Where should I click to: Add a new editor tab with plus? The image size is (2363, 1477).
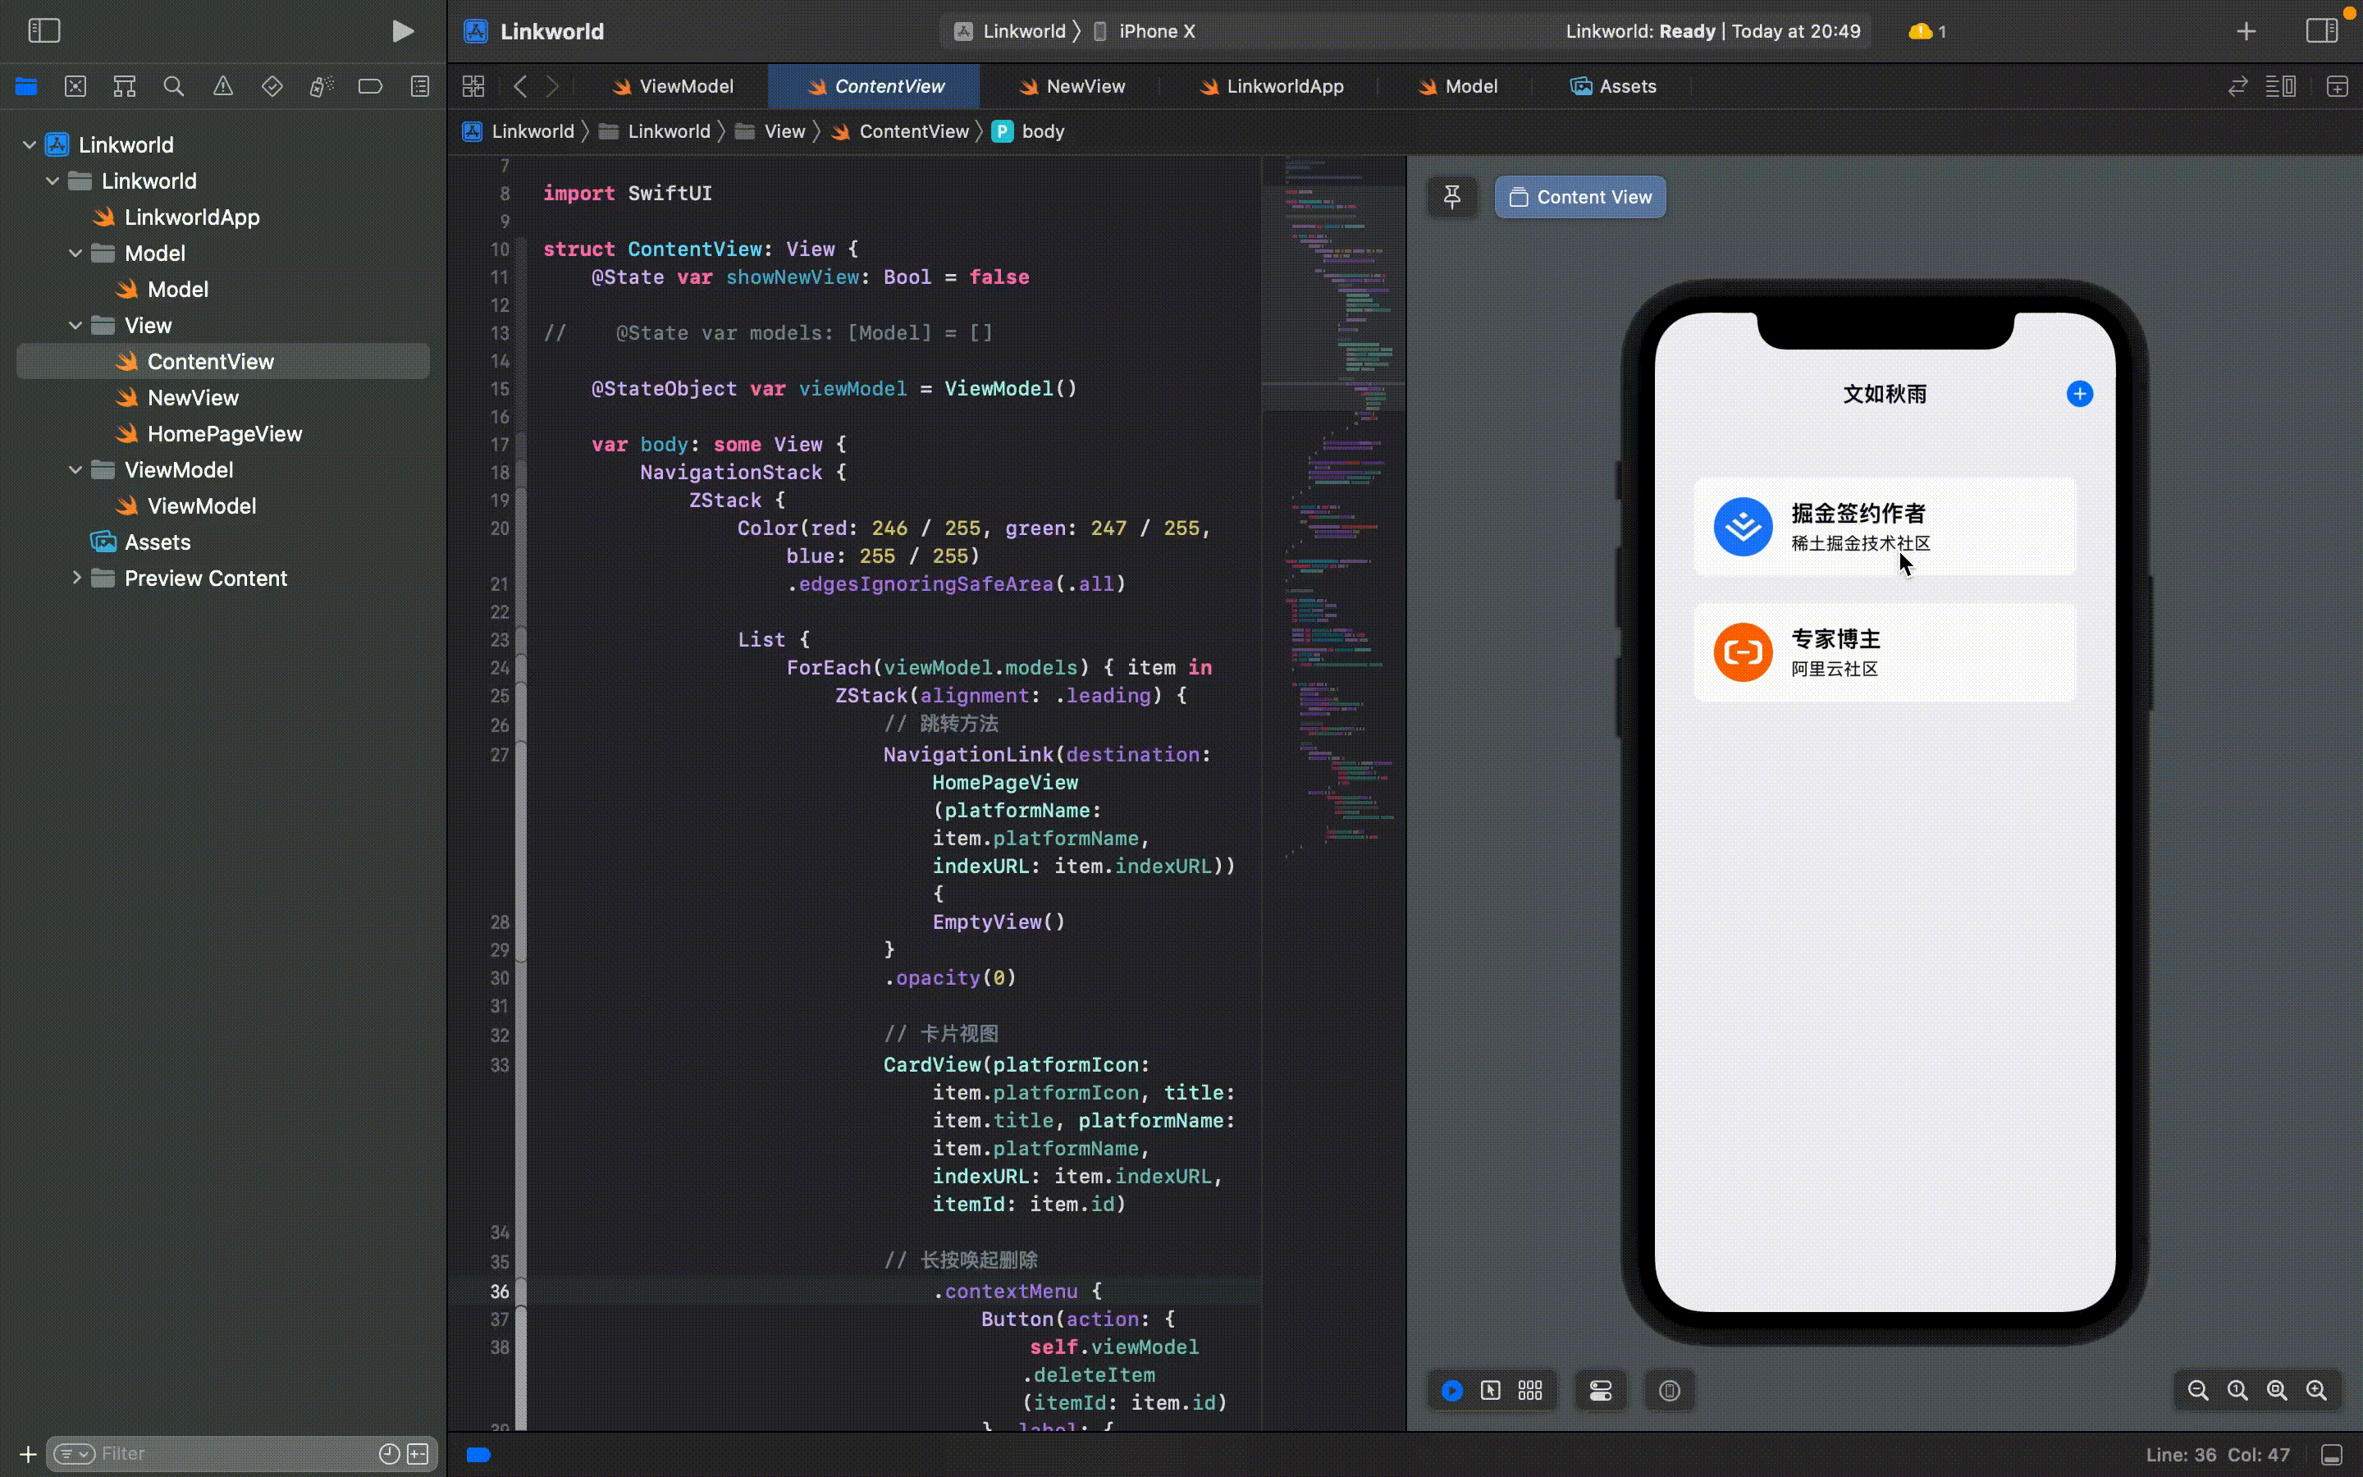[2246, 31]
